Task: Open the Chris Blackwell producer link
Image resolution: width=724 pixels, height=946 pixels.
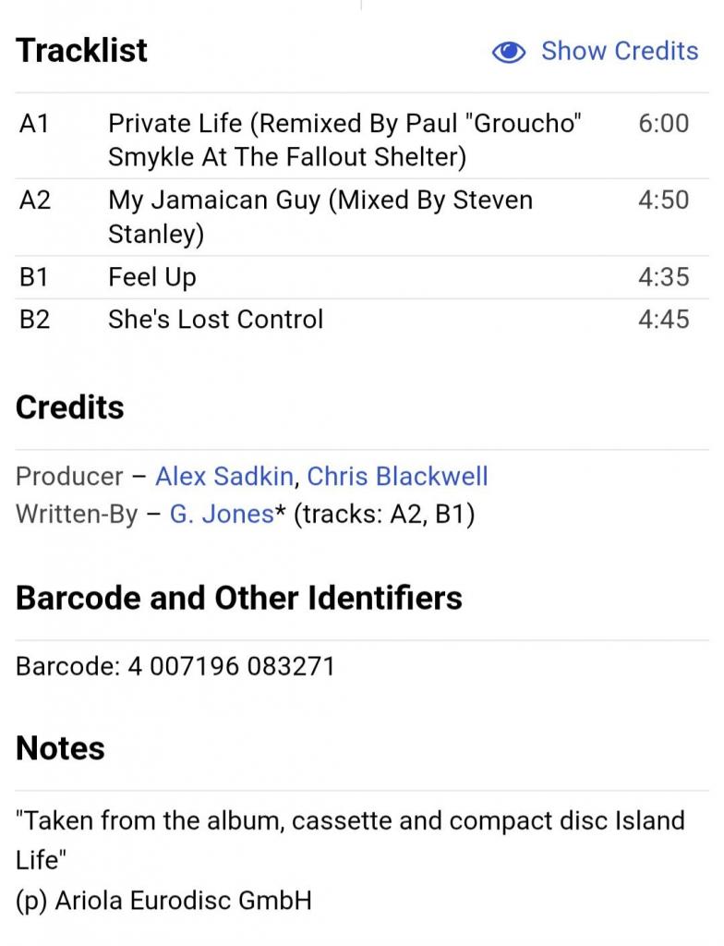Action: click(x=397, y=477)
